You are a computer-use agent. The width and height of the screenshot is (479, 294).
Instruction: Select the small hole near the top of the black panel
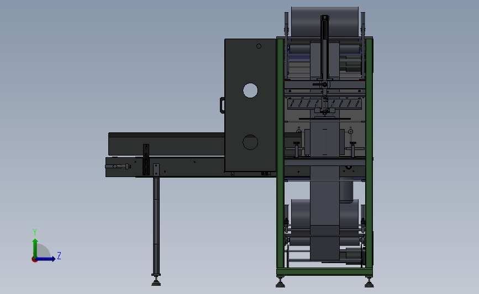coord(259,46)
